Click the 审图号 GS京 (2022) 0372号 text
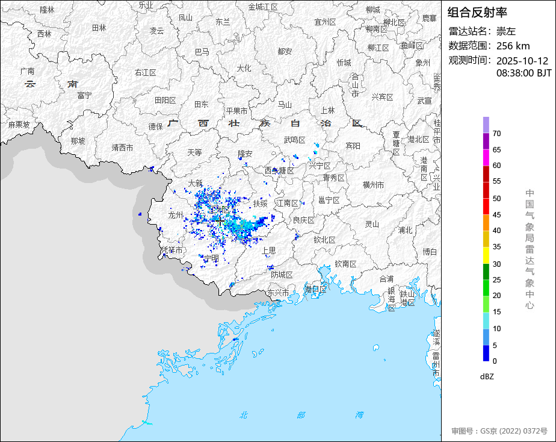556x442 pixels. 499,431
